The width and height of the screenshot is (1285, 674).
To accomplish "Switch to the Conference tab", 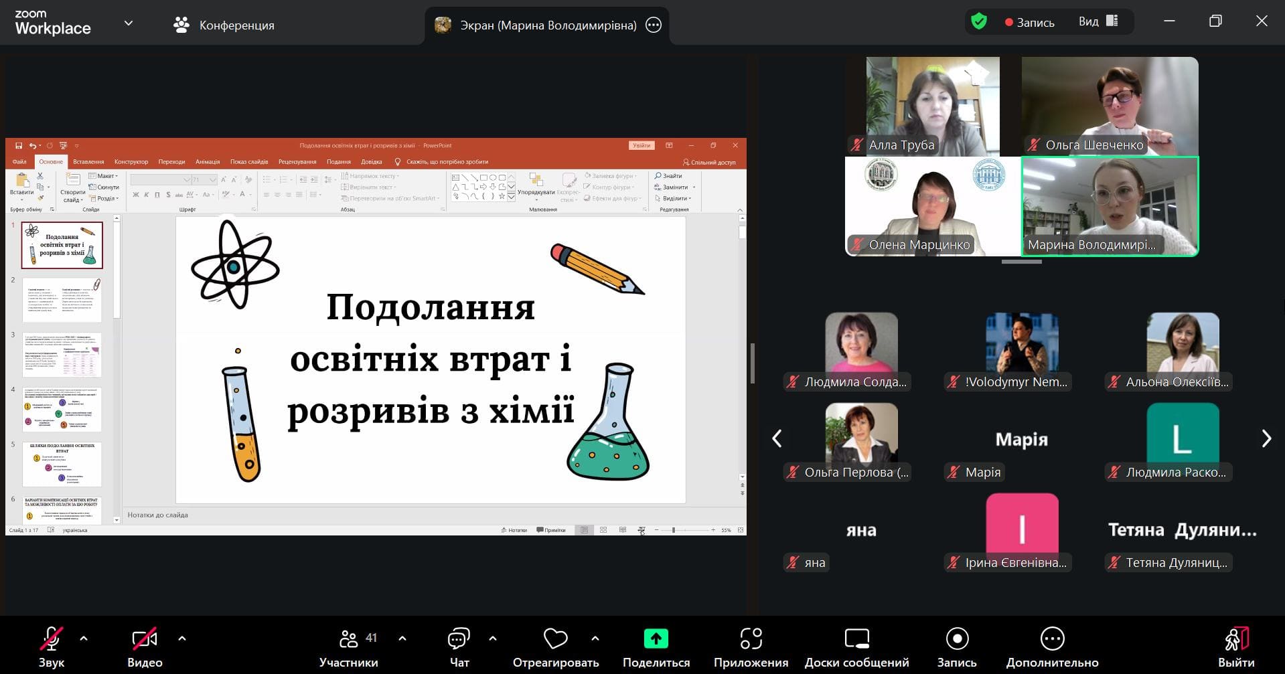I will pos(224,25).
